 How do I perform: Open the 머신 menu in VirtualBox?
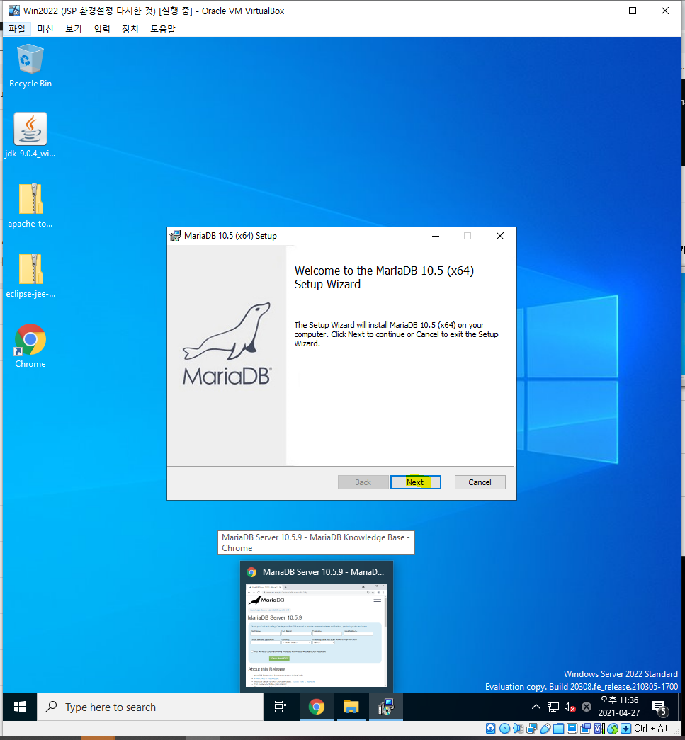pos(45,29)
